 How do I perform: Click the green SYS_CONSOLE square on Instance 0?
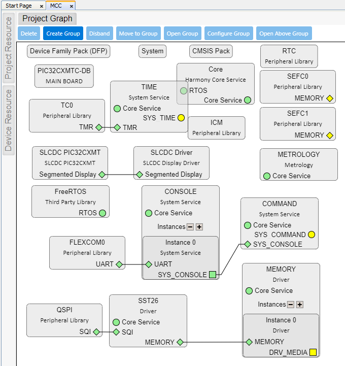(x=213, y=275)
